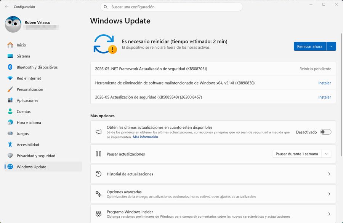The width and height of the screenshot is (343, 223).
Task: Open Privacidad y seguridad settings
Action: [x=43, y=156]
